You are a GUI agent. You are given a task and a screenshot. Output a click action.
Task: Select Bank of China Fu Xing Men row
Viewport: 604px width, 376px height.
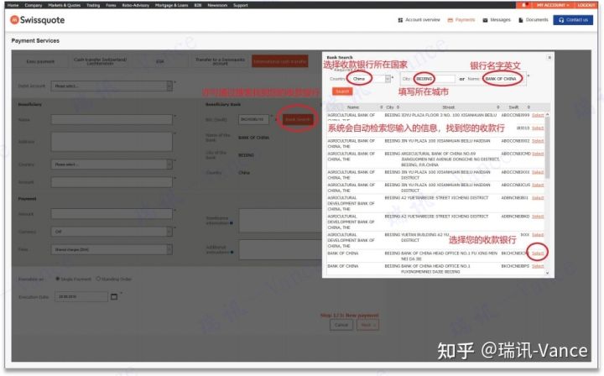pos(538,253)
